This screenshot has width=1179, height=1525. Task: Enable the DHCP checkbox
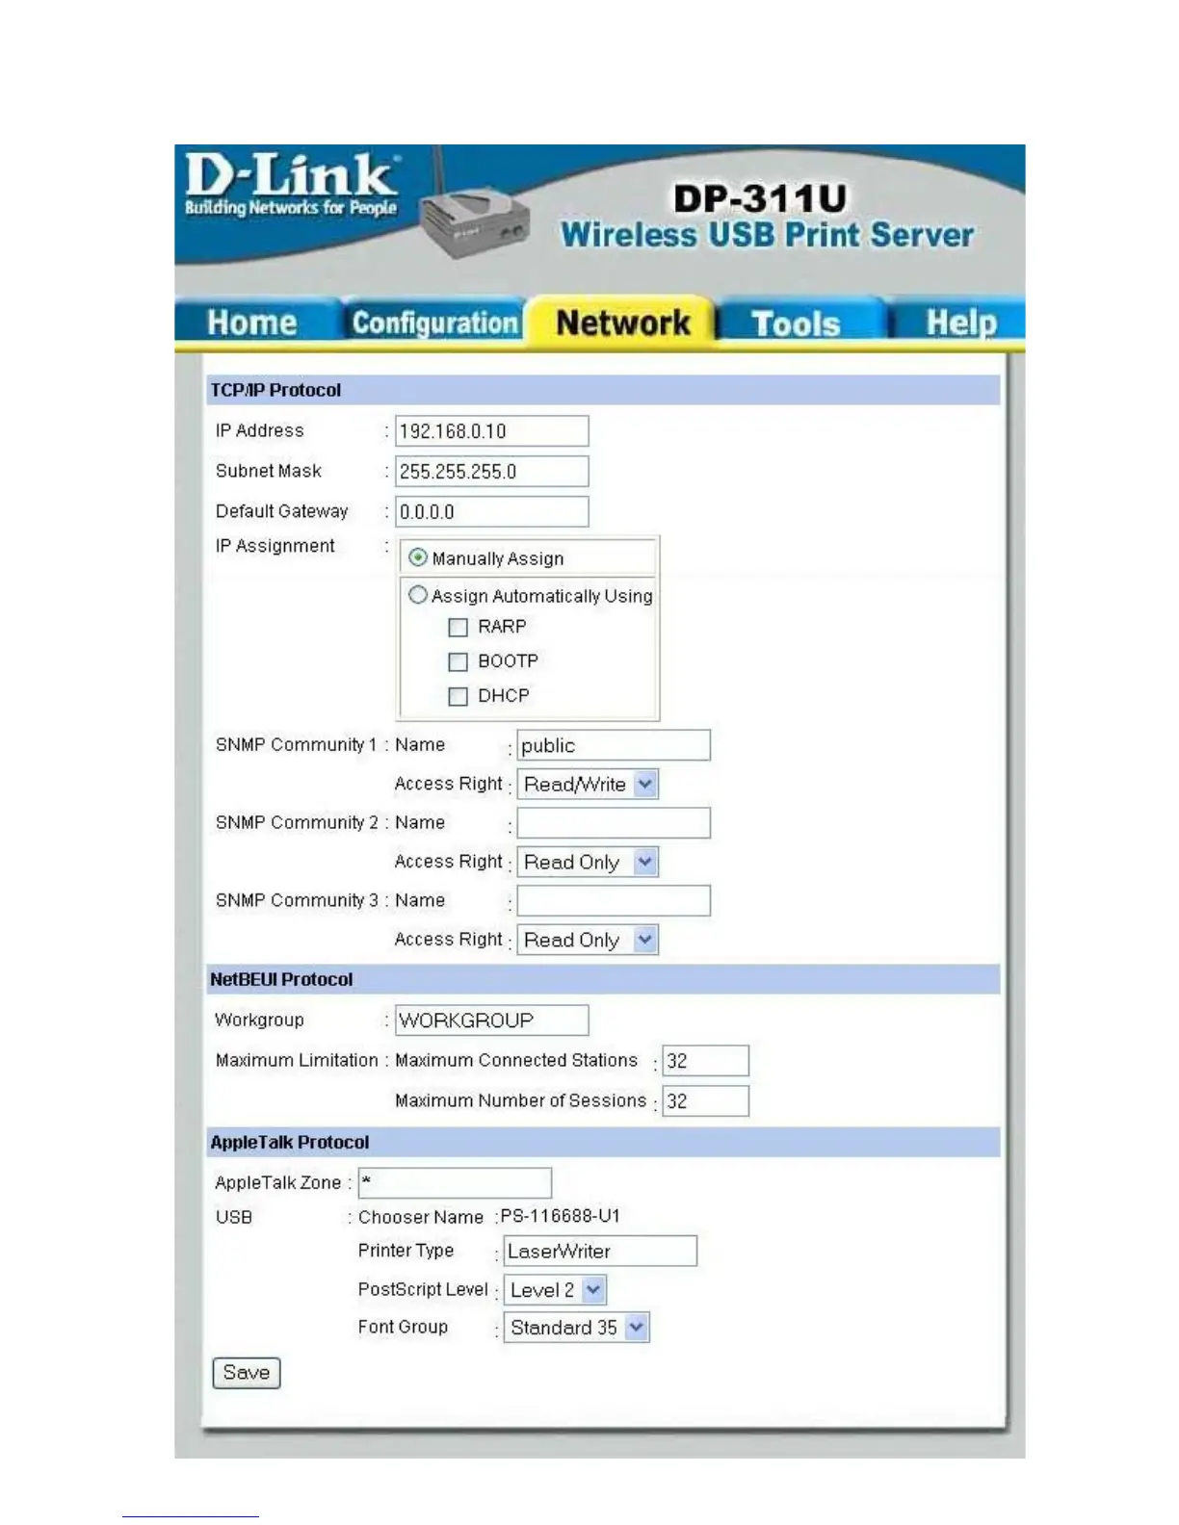coord(458,696)
